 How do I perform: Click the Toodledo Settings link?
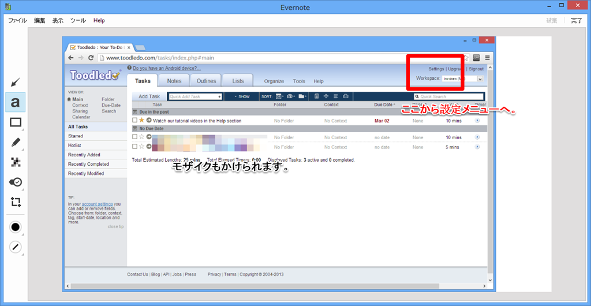pyautogui.click(x=436, y=69)
